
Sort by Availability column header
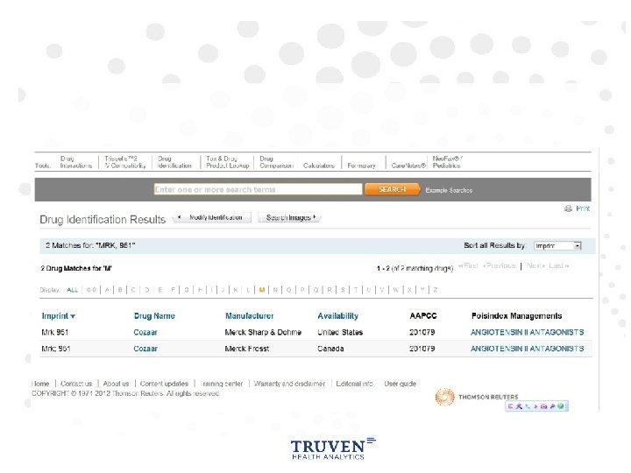[x=337, y=315]
